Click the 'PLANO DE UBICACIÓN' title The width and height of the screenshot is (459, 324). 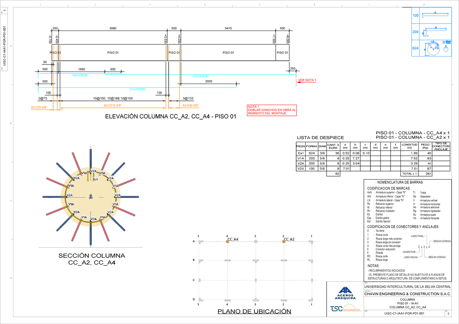254,312
